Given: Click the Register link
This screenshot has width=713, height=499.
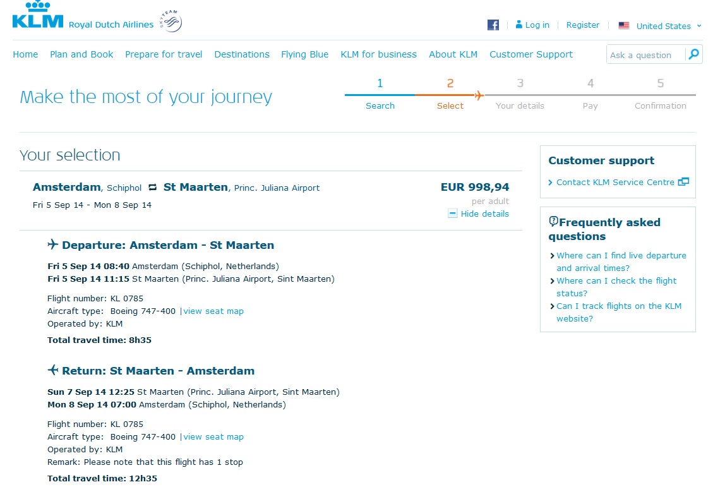Looking at the screenshot, I should pos(582,25).
